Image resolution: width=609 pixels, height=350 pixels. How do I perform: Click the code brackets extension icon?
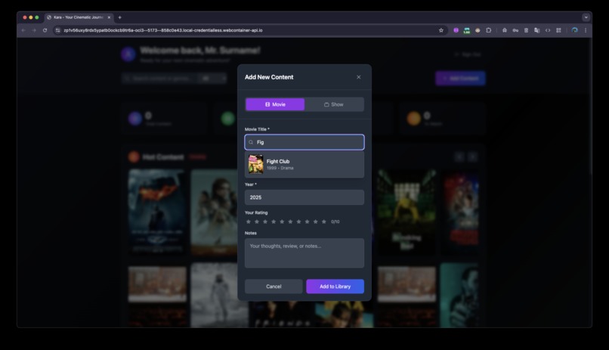(548, 30)
